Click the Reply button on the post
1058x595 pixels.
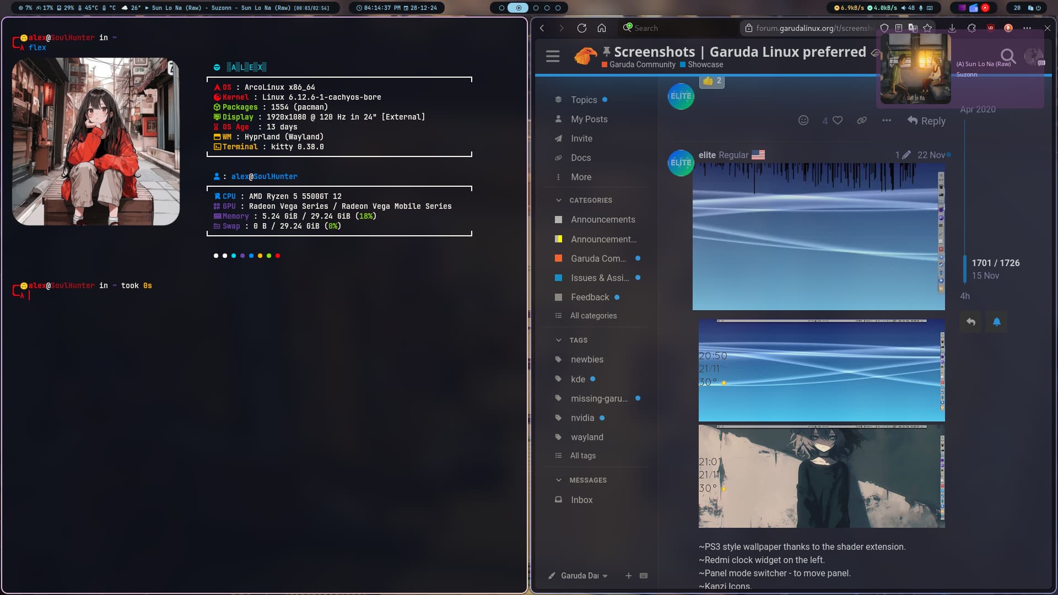point(926,121)
